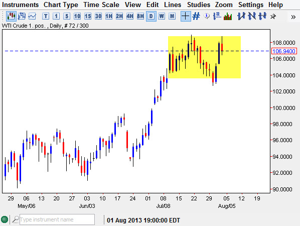Expand the toolbar overflow chevron
Viewport: 300px width, 226px height.
[x=293, y=17]
